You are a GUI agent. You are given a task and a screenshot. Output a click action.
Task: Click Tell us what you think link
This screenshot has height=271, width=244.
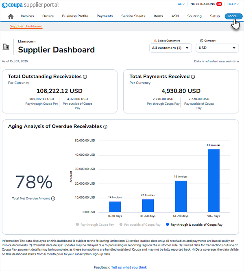[x=129, y=267]
